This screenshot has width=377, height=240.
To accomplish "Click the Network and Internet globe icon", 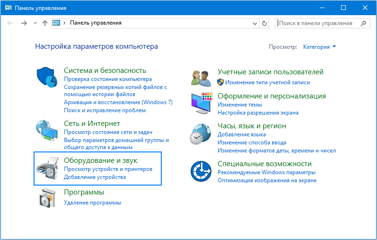I will click(x=47, y=131).
